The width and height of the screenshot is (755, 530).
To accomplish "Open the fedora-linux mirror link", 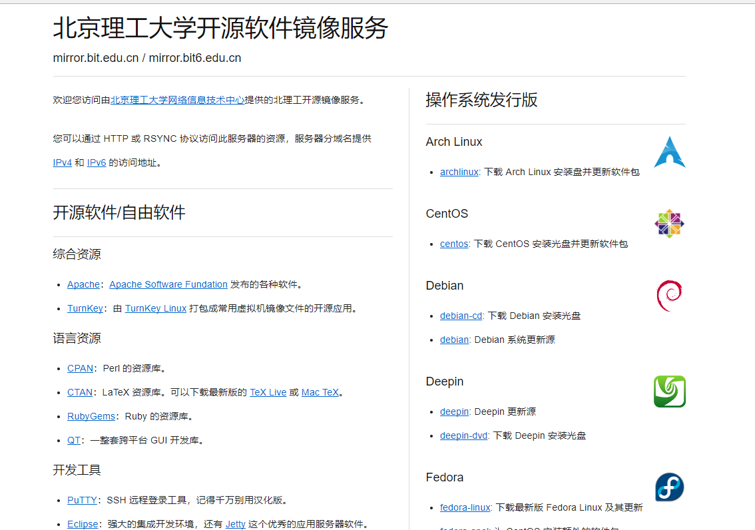I will click(x=465, y=507).
